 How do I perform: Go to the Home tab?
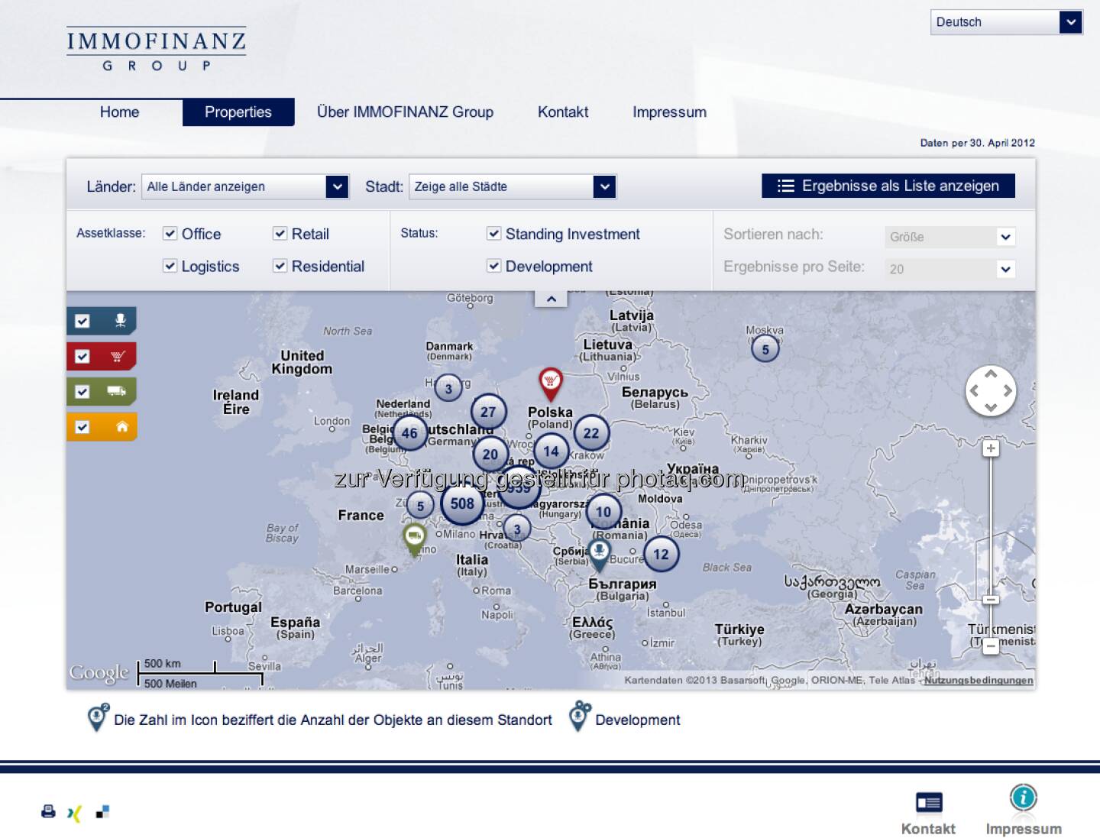(120, 112)
